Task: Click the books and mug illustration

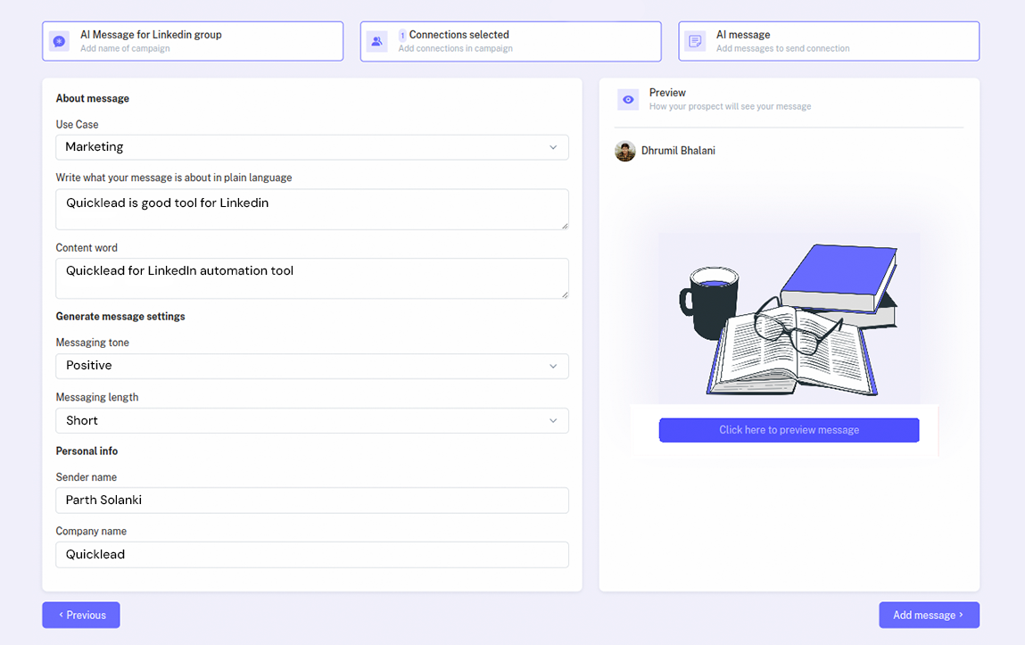Action: (789, 318)
